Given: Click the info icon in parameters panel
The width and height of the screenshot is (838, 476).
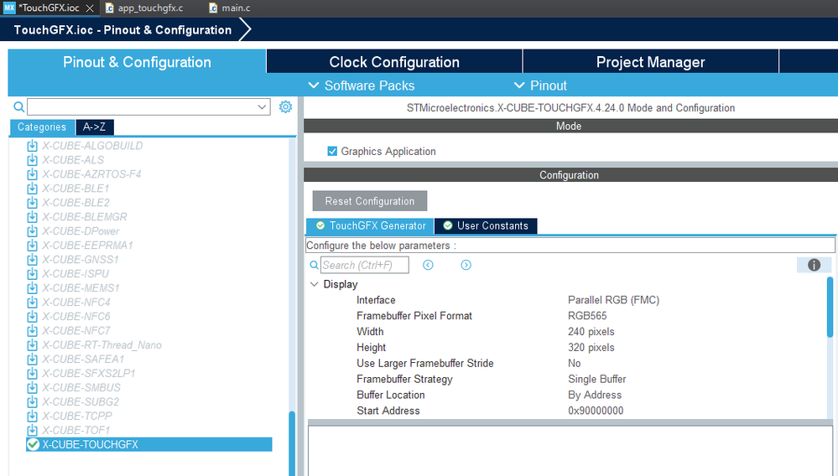Looking at the screenshot, I should [814, 265].
